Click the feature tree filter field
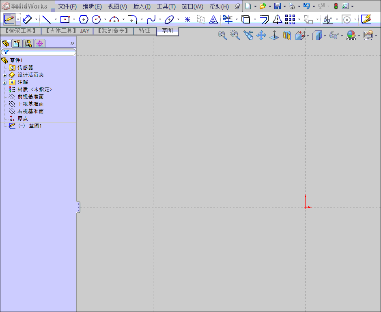This screenshot has height=312, width=381. click(39, 52)
